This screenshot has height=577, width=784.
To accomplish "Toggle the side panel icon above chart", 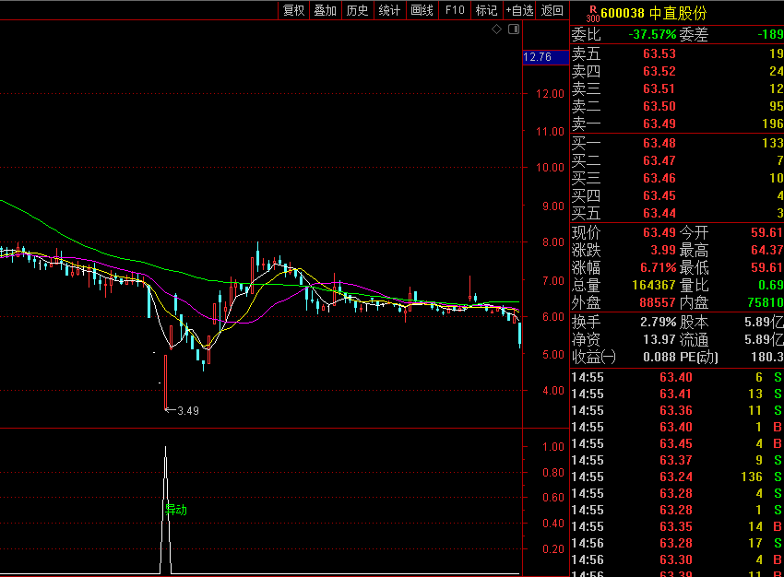I will [x=514, y=29].
